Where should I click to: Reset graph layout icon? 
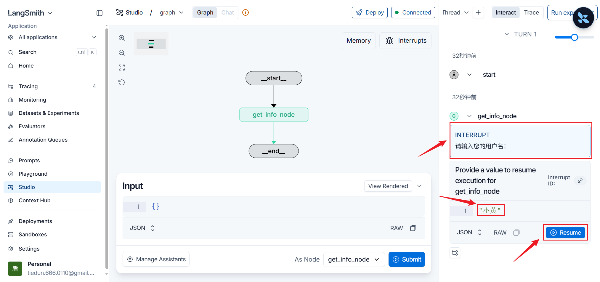click(122, 82)
